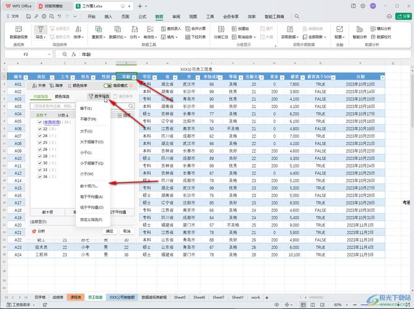This screenshot has height=309, width=414.
Task: Click the save icon in quick access bar
Action: coord(29,16)
